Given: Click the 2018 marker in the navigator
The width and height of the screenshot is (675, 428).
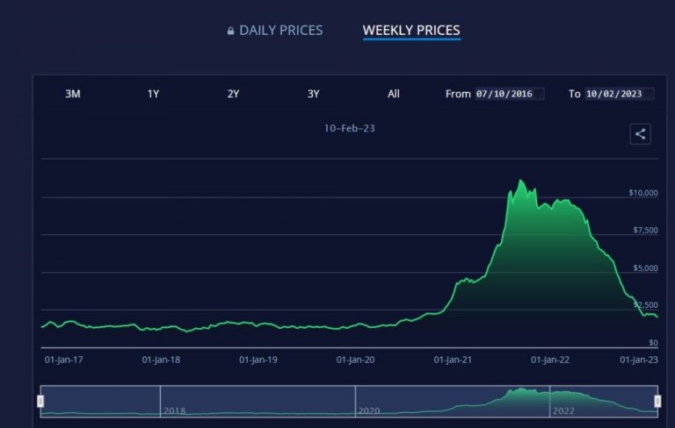Looking at the screenshot, I should point(174,410).
